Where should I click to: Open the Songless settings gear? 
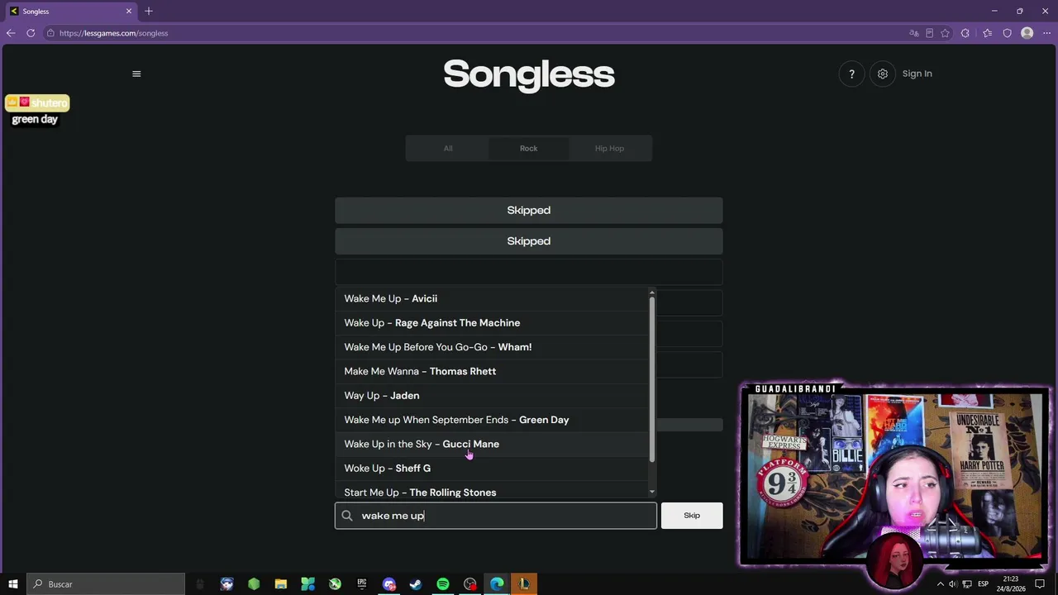883,74
